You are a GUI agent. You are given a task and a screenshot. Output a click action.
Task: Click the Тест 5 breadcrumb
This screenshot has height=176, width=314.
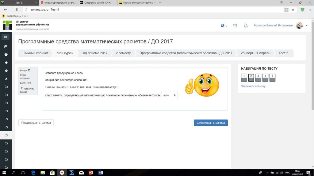click(283, 53)
